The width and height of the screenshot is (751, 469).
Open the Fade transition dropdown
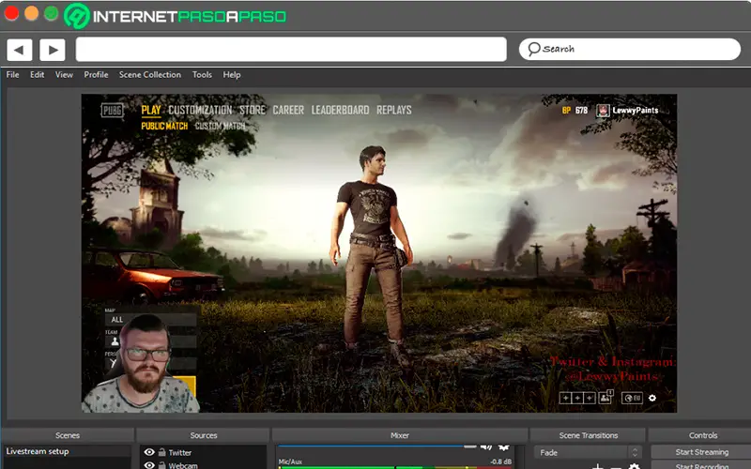(x=588, y=453)
